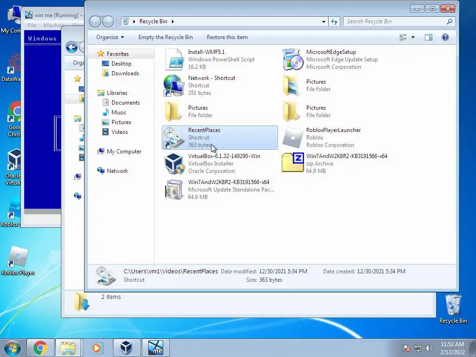
Task: Select the Network - Shortcut item
Action: coord(219,86)
